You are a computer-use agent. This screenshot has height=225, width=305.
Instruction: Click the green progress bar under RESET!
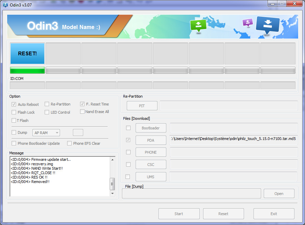click(x=27, y=70)
